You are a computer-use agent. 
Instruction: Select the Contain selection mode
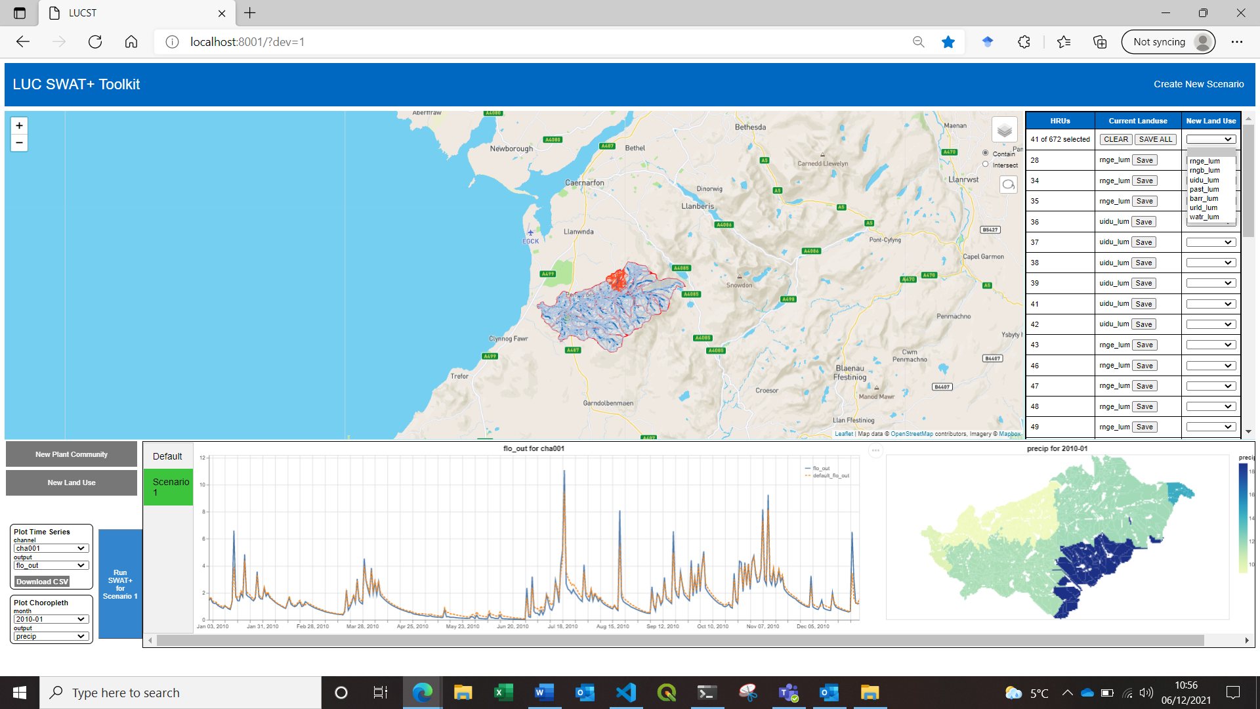986,153
